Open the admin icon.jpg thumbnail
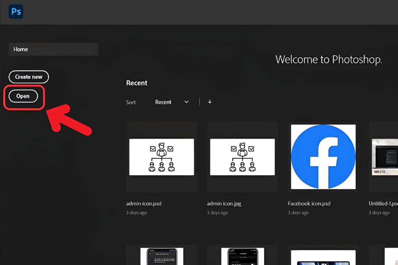This screenshot has width=398, height=265. tap(242, 157)
